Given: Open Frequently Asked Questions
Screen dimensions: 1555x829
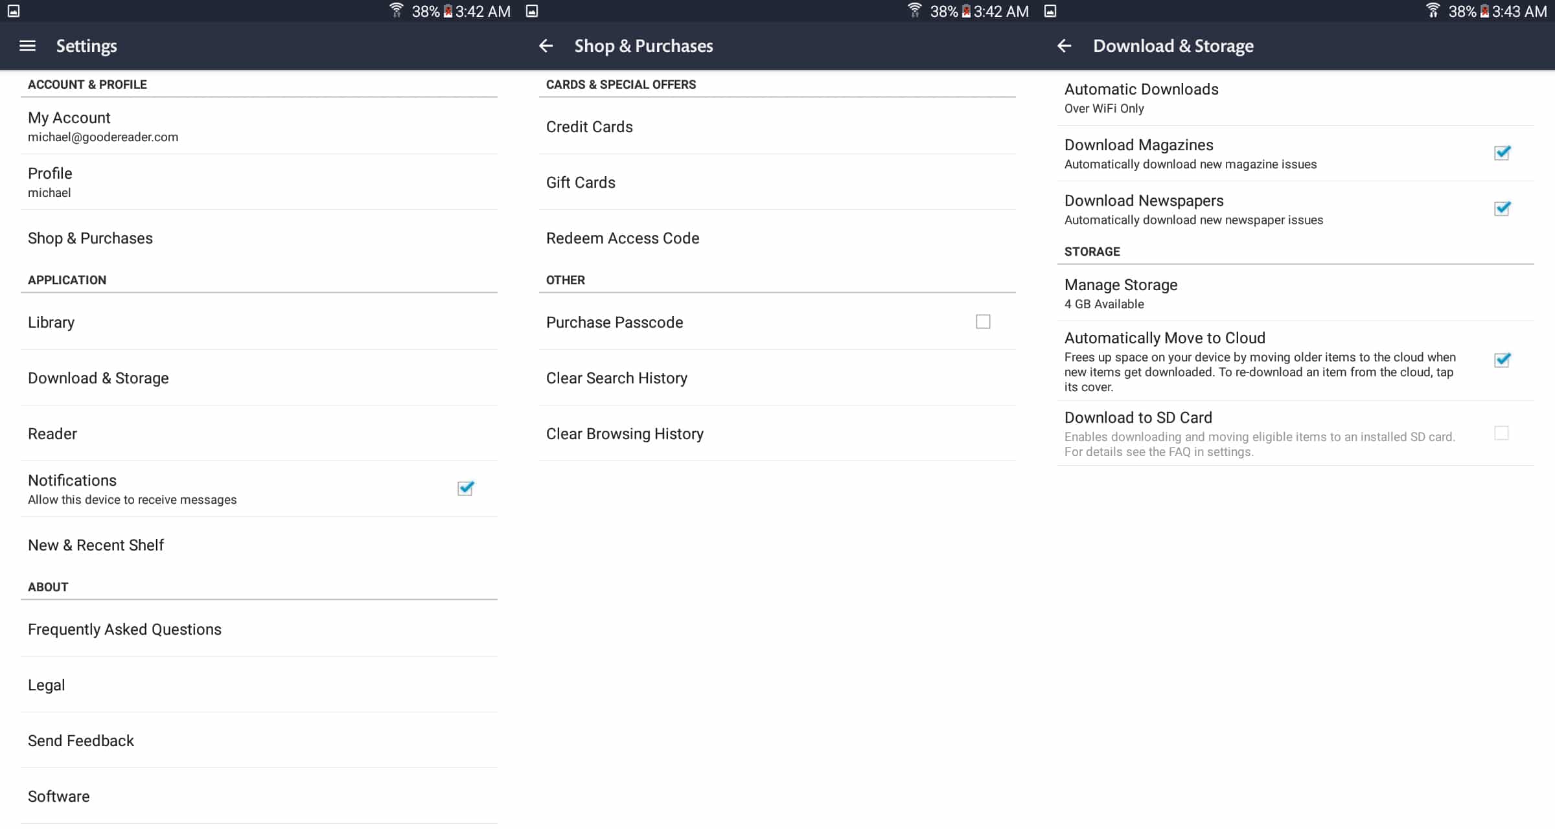Looking at the screenshot, I should pyautogui.click(x=259, y=629).
